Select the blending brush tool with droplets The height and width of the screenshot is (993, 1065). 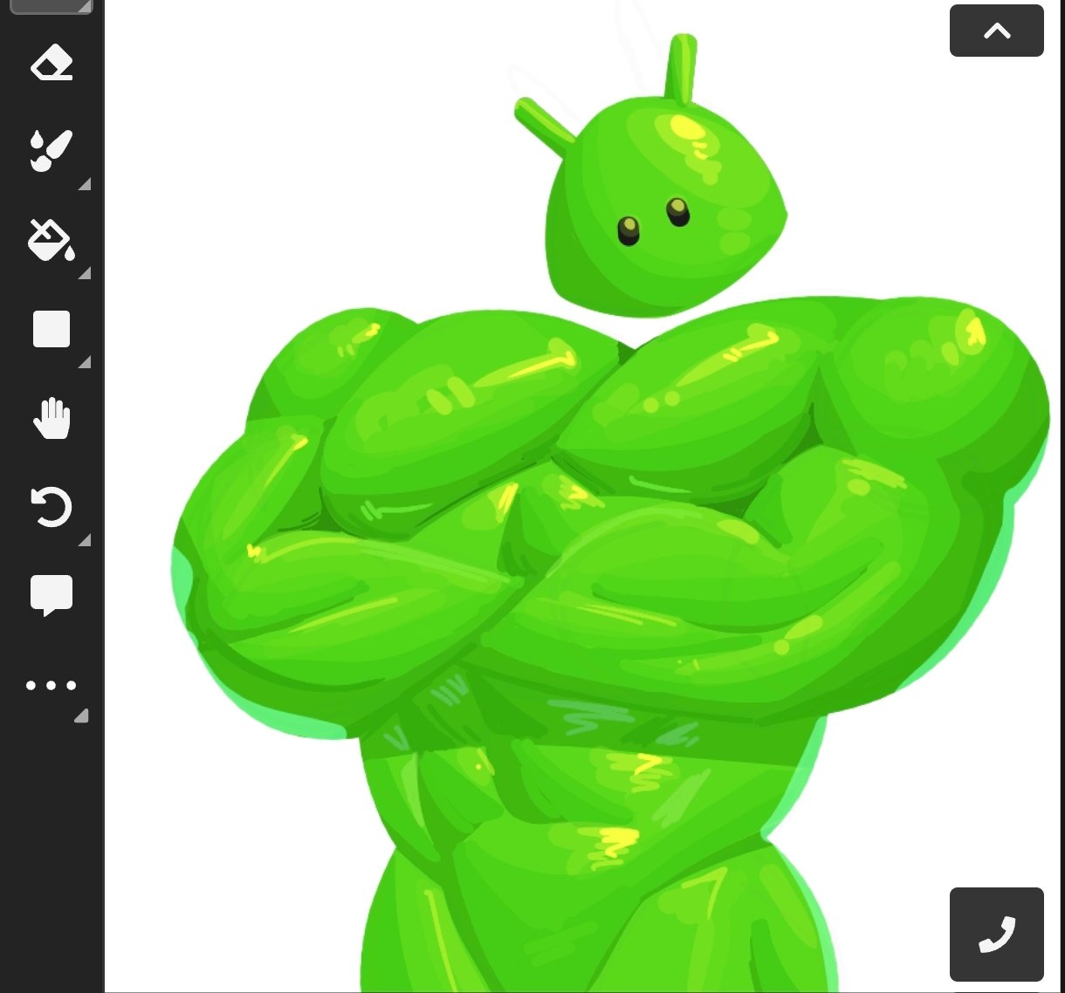point(52,151)
